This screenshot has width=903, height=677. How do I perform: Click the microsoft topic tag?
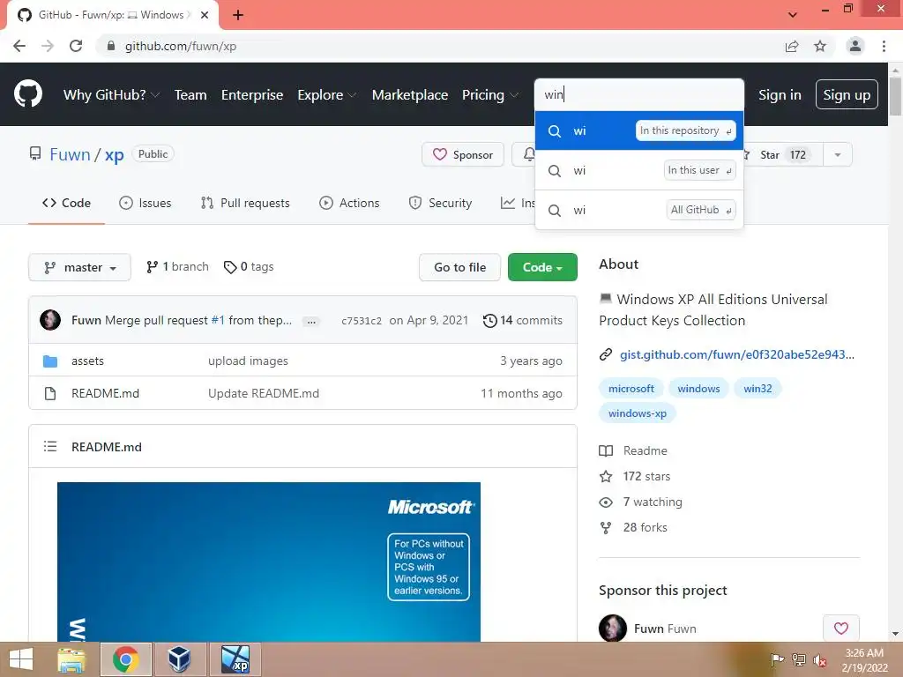click(x=631, y=389)
